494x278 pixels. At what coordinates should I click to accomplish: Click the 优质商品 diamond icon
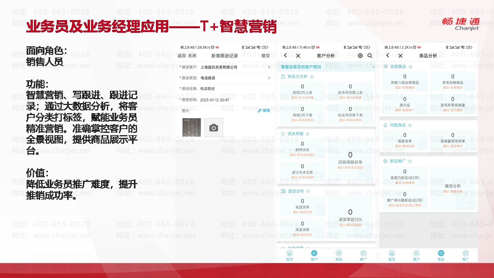385,67
